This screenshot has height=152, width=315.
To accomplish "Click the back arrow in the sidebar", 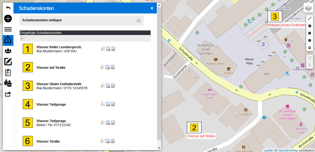I will click(8, 8).
